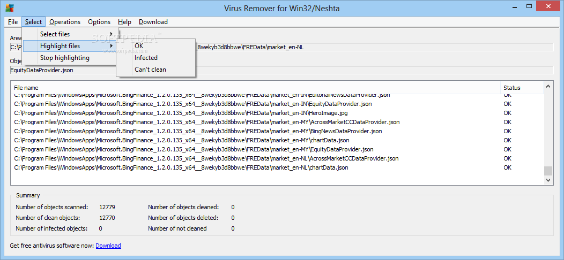Select market_en-MY EquityDataProvider.json row
Image resolution: width=564 pixels, height=260 pixels.
277,149
